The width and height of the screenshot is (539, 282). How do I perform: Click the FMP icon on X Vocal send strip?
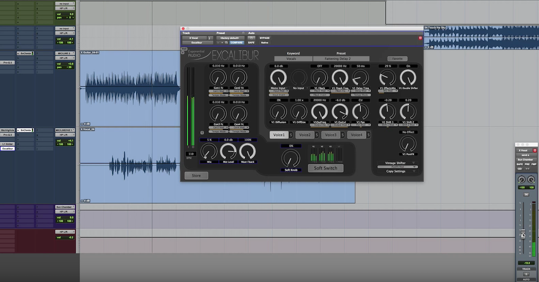pyautogui.click(x=534, y=164)
